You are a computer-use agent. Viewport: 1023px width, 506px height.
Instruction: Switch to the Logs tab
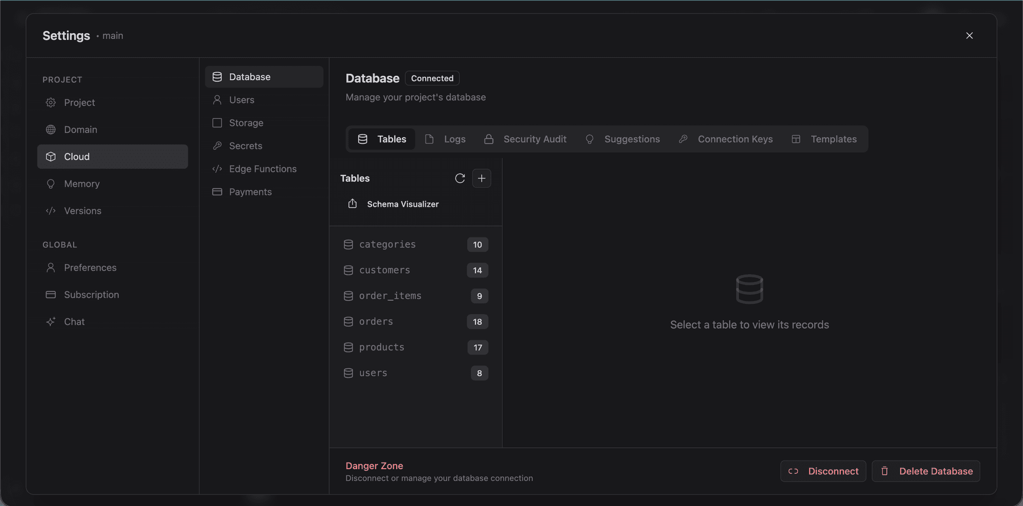pos(445,139)
